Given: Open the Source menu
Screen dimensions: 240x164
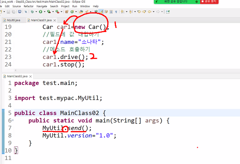Looking at the screenshot, I should click(x=17, y=6).
